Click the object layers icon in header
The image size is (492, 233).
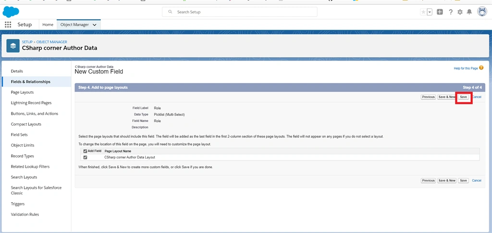coord(13,46)
